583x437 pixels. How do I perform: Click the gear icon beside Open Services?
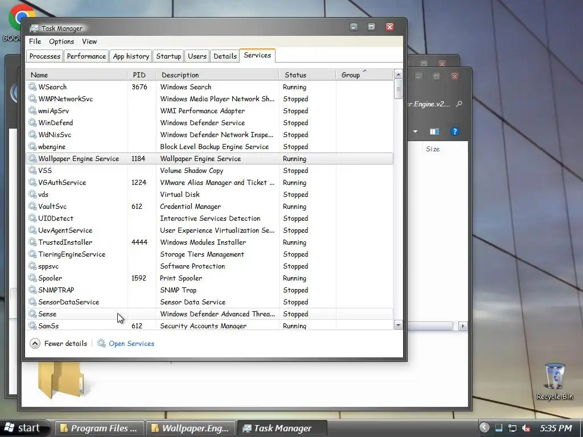pyautogui.click(x=101, y=343)
